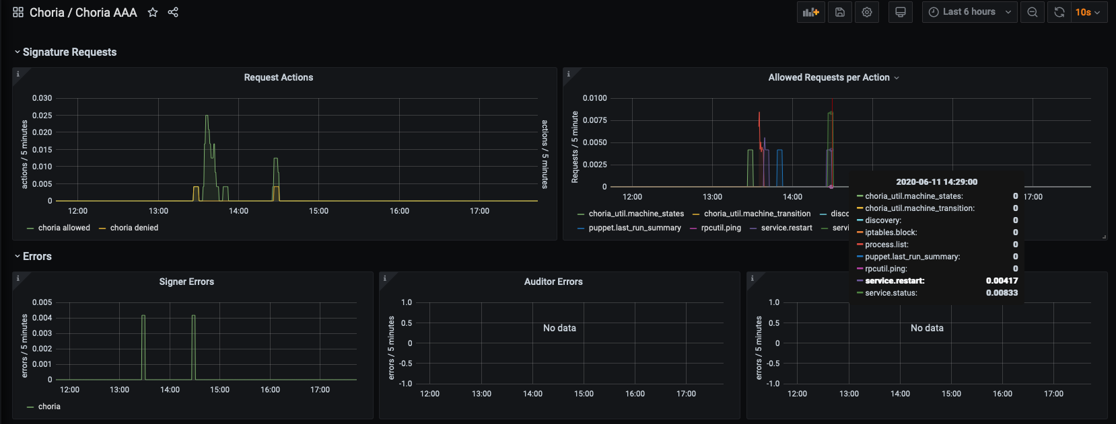Open the dashboards grid icon
Image resolution: width=1116 pixels, height=424 pixels.
click(18, 12)
